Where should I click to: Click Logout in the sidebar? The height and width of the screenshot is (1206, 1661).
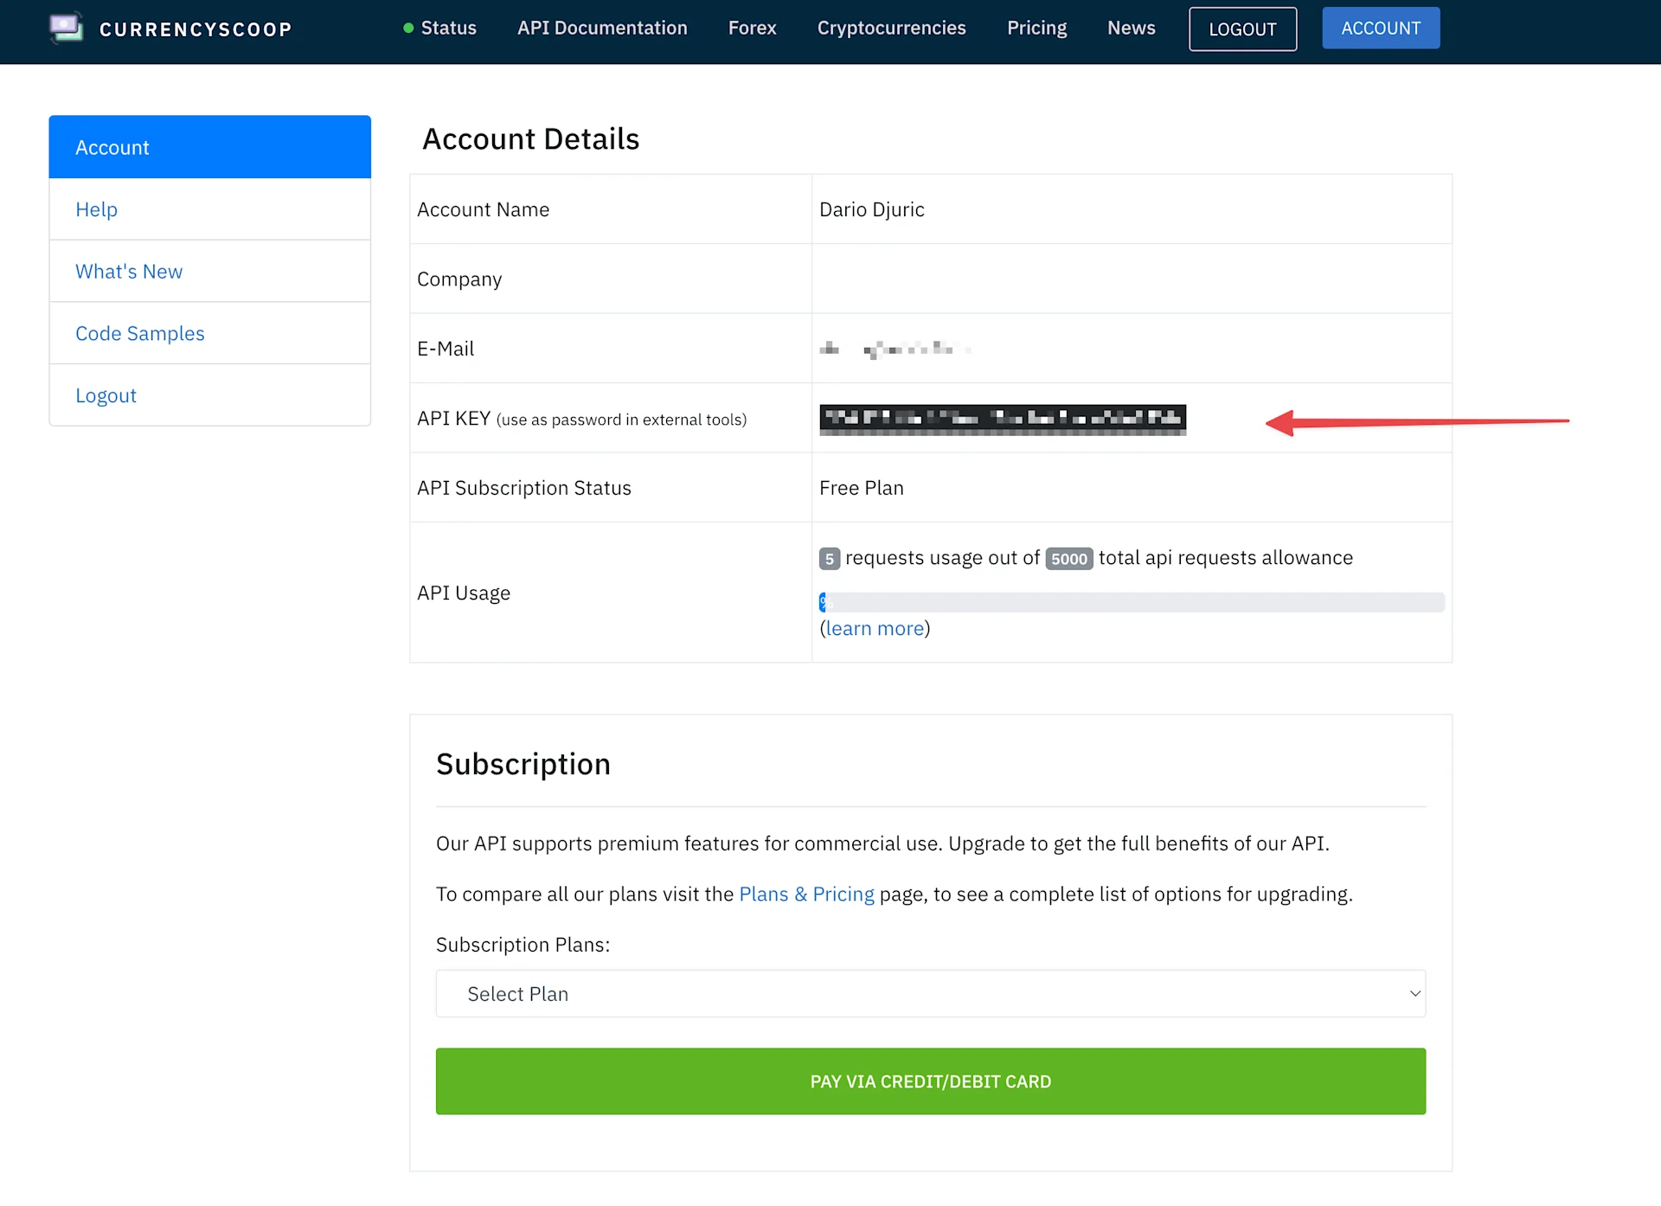click(106, 395)
